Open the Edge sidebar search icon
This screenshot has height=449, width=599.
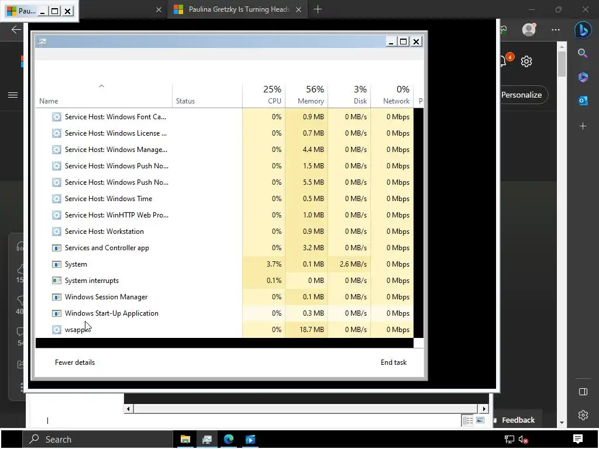pyautogui.click(x=583, y=53)
